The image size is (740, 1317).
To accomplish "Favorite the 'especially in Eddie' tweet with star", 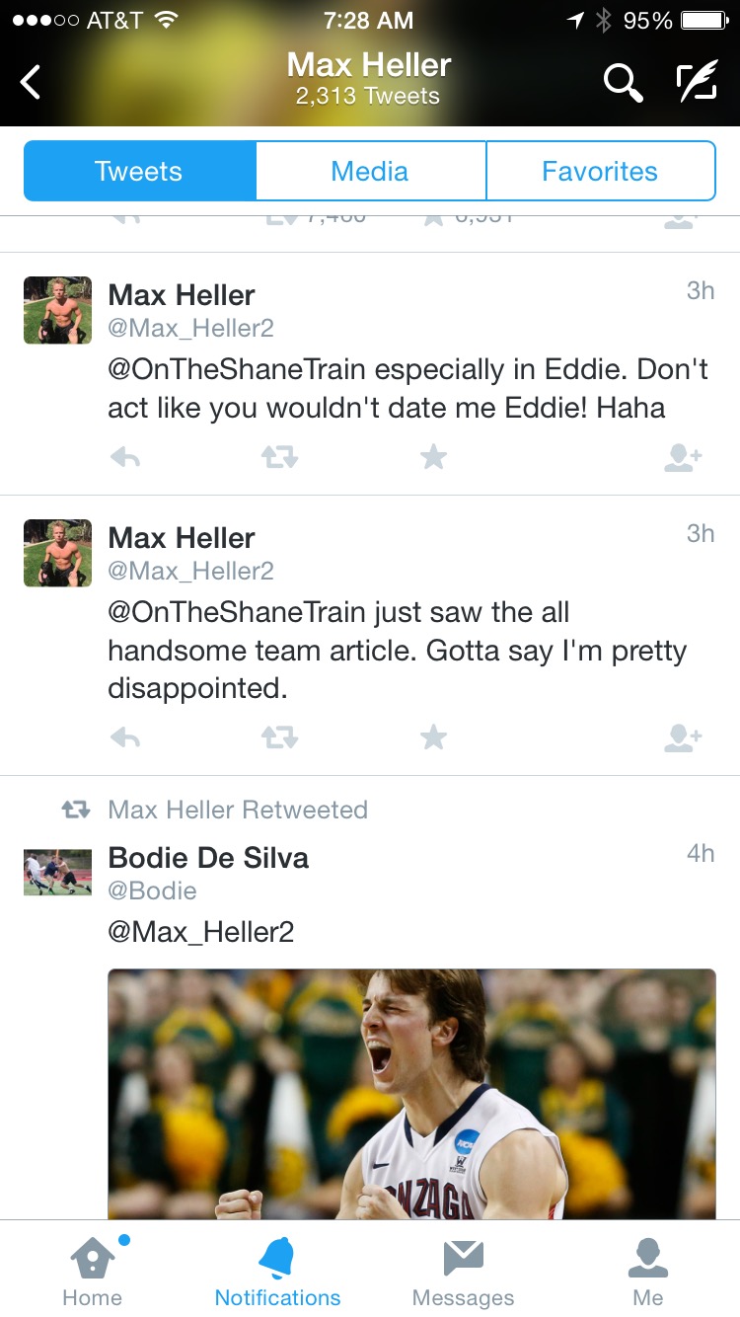I will (x=433, y=457).
